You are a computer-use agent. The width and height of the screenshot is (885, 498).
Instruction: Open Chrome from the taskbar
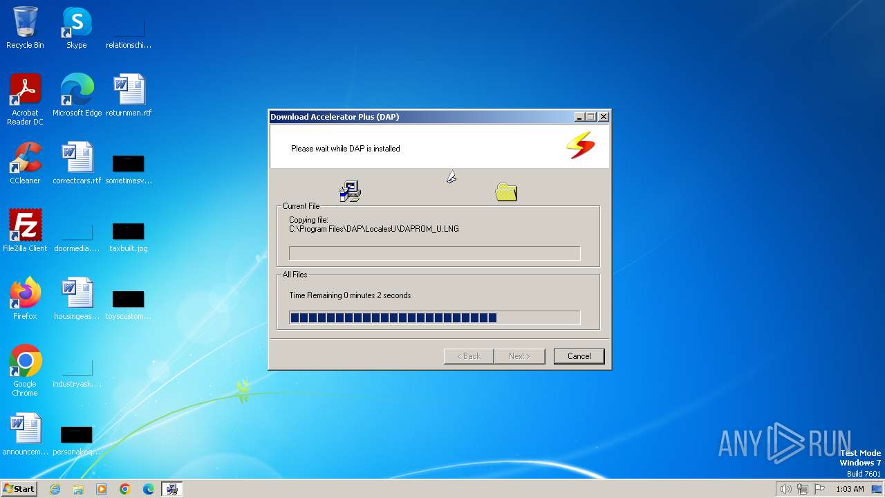(125, 489)
